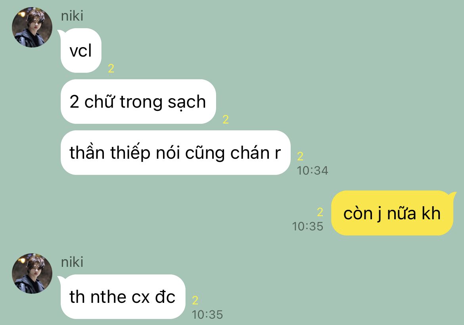Click the 10:35 timestamp near yellow bubble
Screen dimensions: 464x325
pos(307,226)
